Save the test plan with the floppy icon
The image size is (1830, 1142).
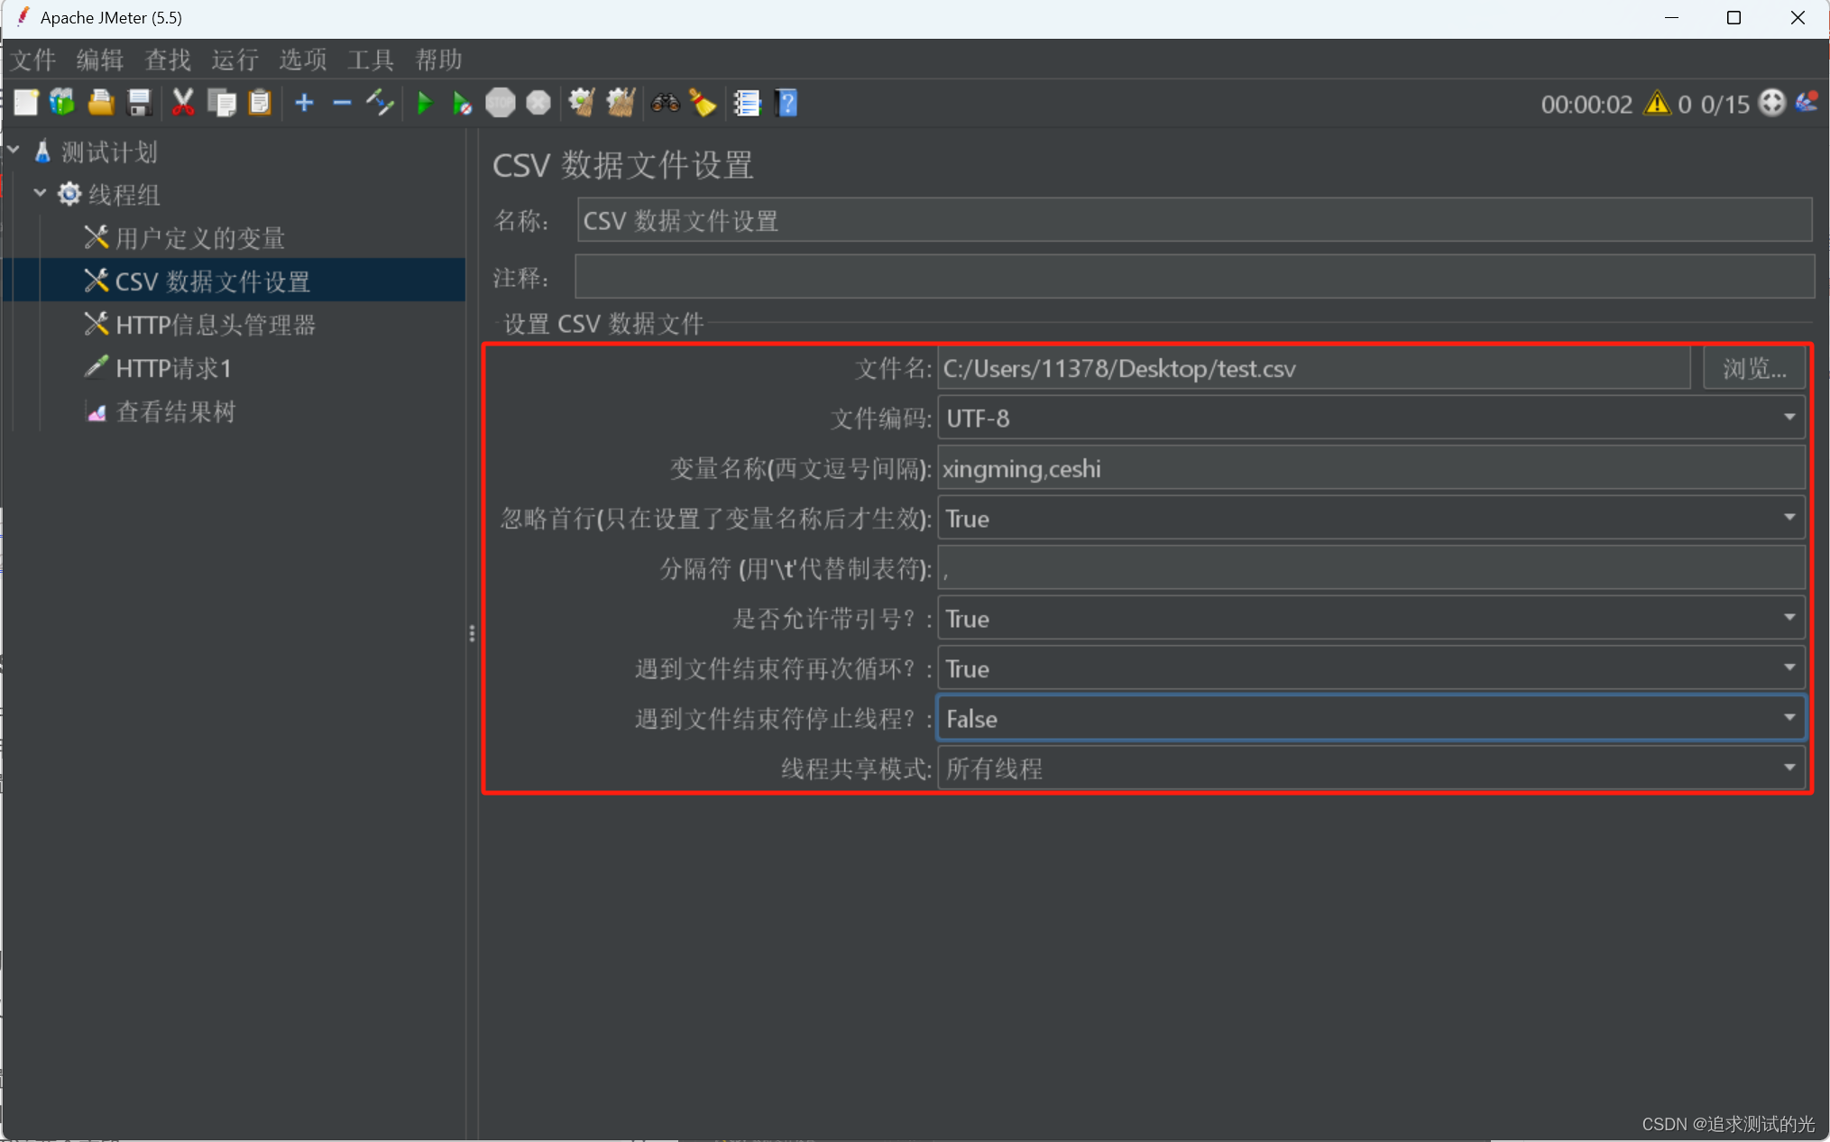[140, 103]
